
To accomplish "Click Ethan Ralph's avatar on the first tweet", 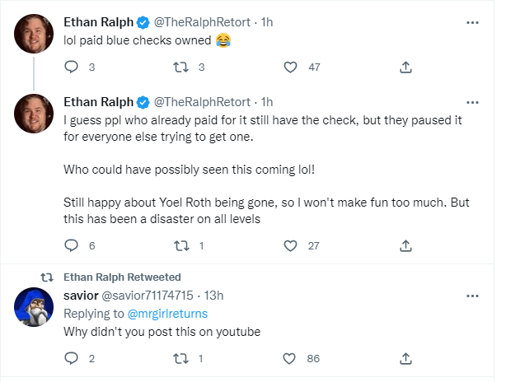I will [35, 33].
